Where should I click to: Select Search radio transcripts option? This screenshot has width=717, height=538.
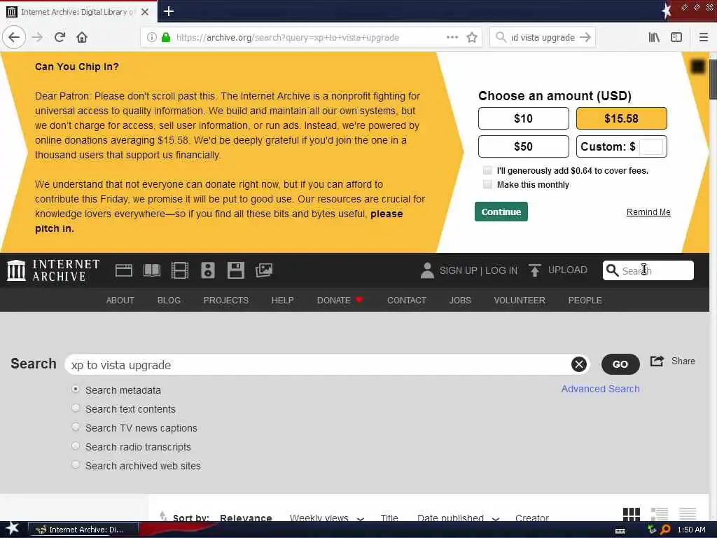point(76,446)
